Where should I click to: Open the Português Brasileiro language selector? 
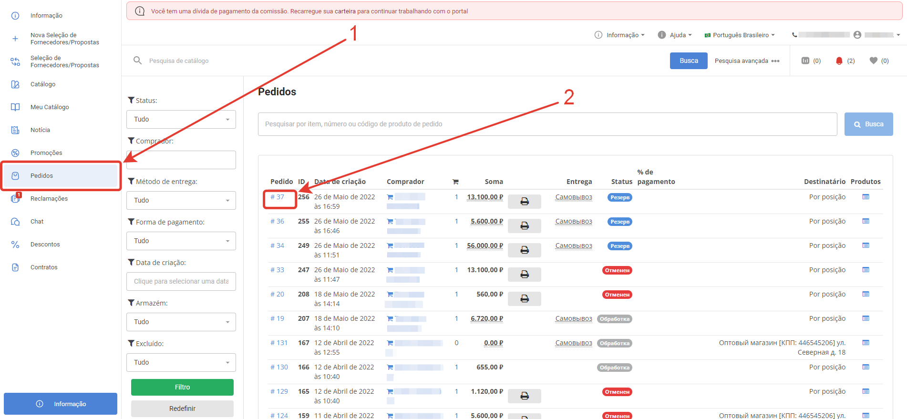[x=740, y=35]
